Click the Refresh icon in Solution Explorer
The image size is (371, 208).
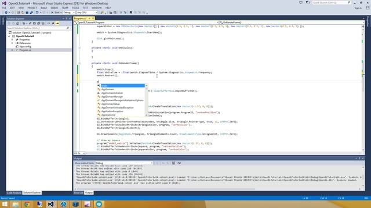[34, 23]
